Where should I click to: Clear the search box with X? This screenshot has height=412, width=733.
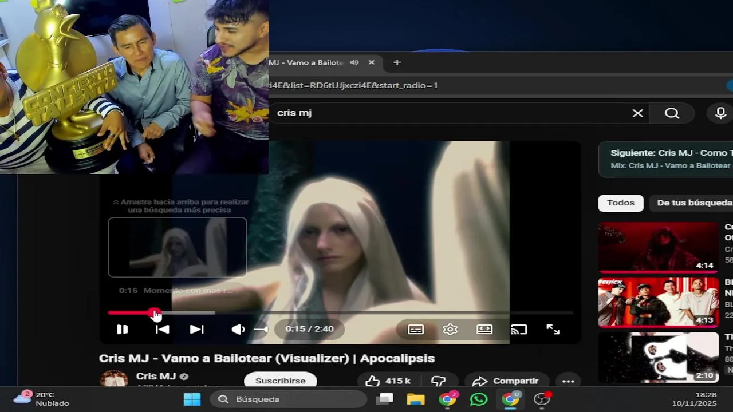click(637, 113)
